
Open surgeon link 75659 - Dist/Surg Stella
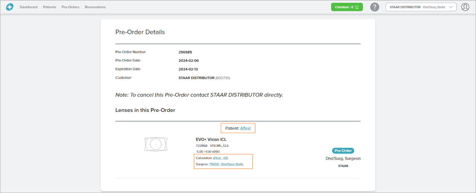226,164
